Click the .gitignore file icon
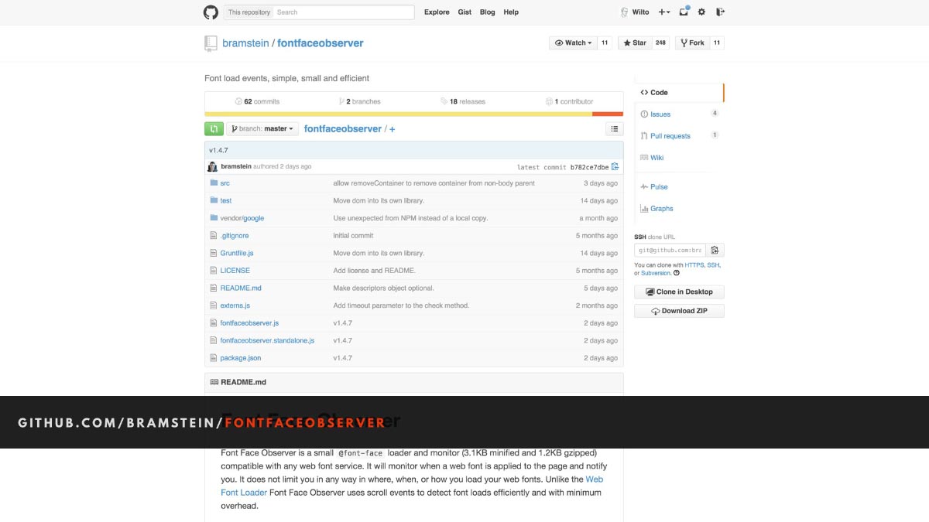 (x=214, y=236)
